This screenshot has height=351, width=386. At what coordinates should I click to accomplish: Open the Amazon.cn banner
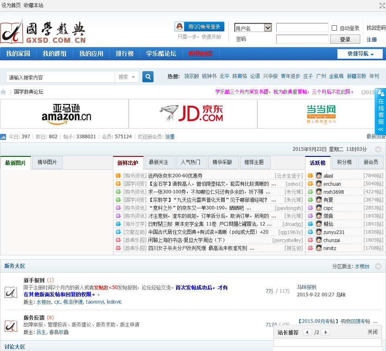tap(64, 114)
